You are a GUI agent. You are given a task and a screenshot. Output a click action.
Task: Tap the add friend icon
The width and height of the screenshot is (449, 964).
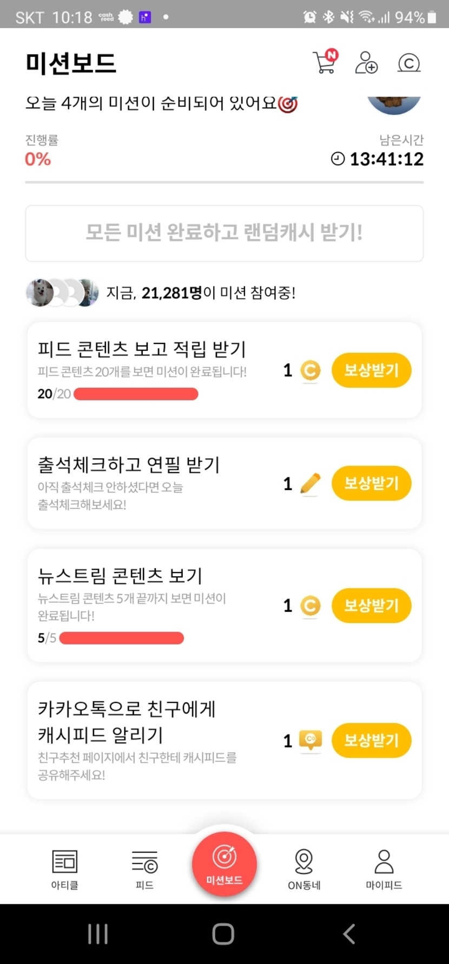pos(366,62)
